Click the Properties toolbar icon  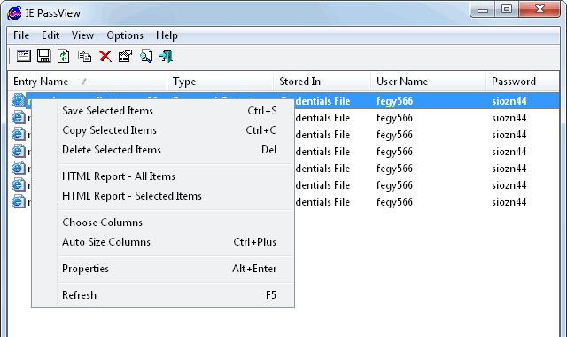coord(126,56)
